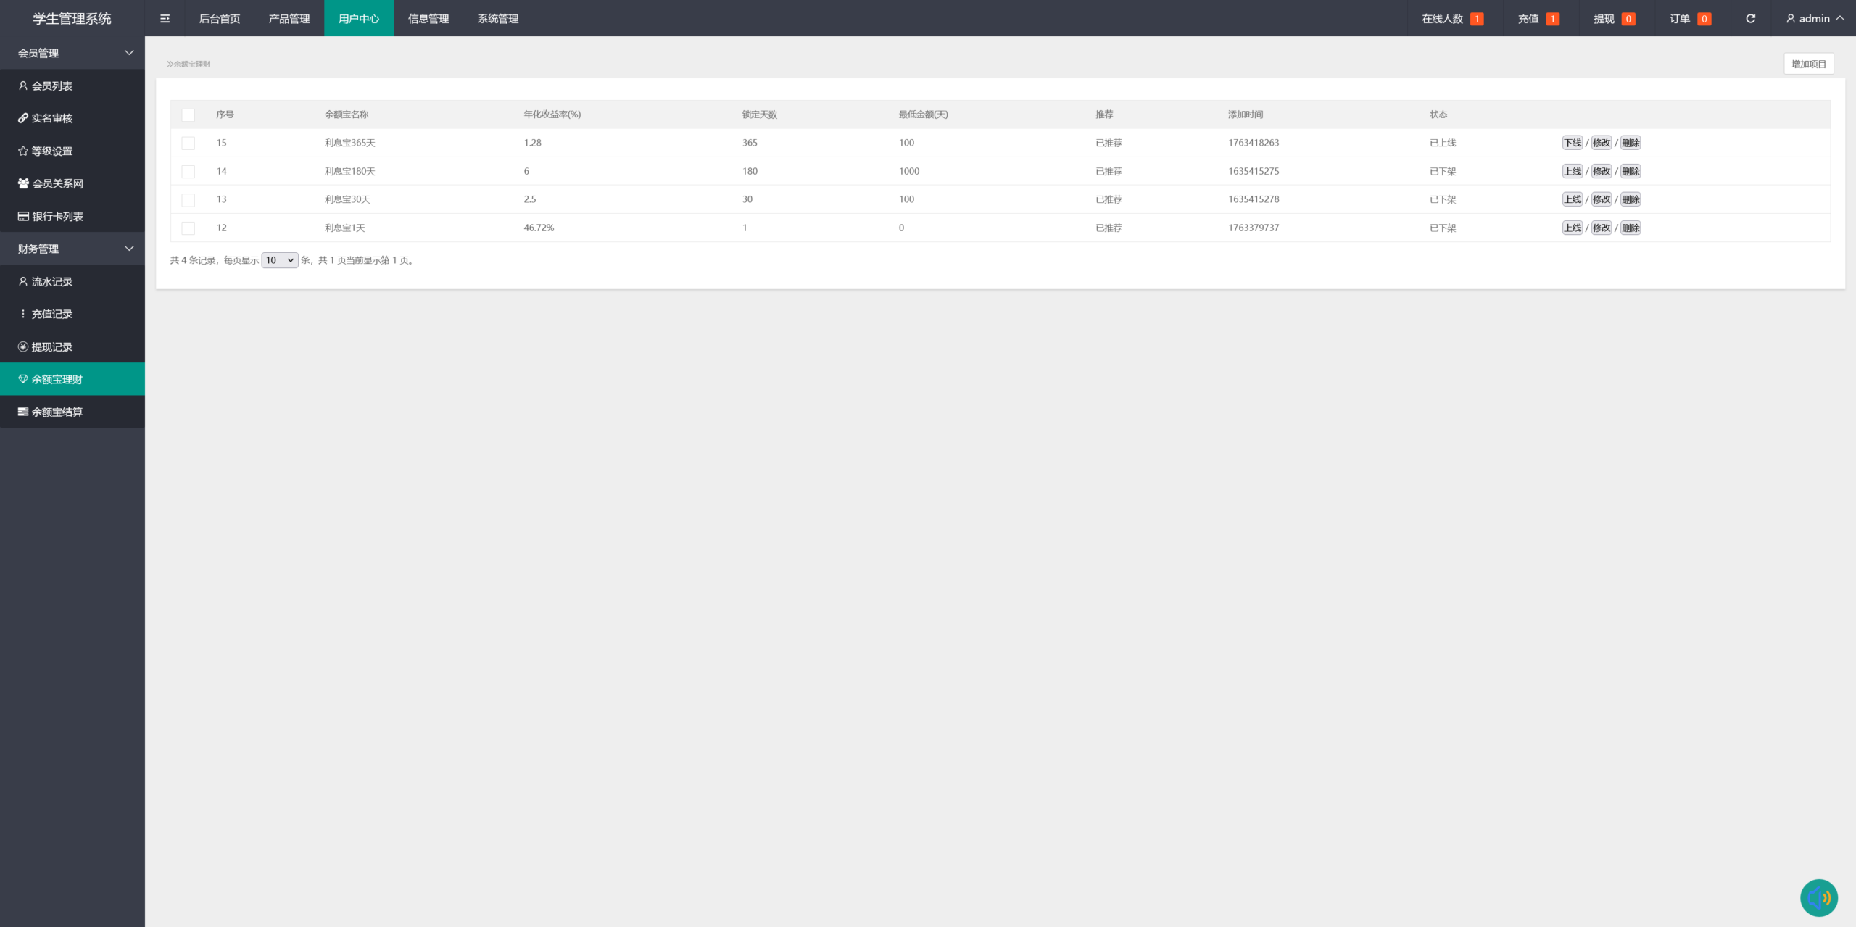The height and width of the screenshot is (927, 1856).
Task: Tick the checkbox for 利息宝365天 row
Action: 188,143
